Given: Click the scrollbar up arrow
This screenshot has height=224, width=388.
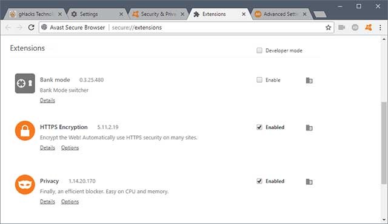Looking at the screenshot, I should coord(384,39).
